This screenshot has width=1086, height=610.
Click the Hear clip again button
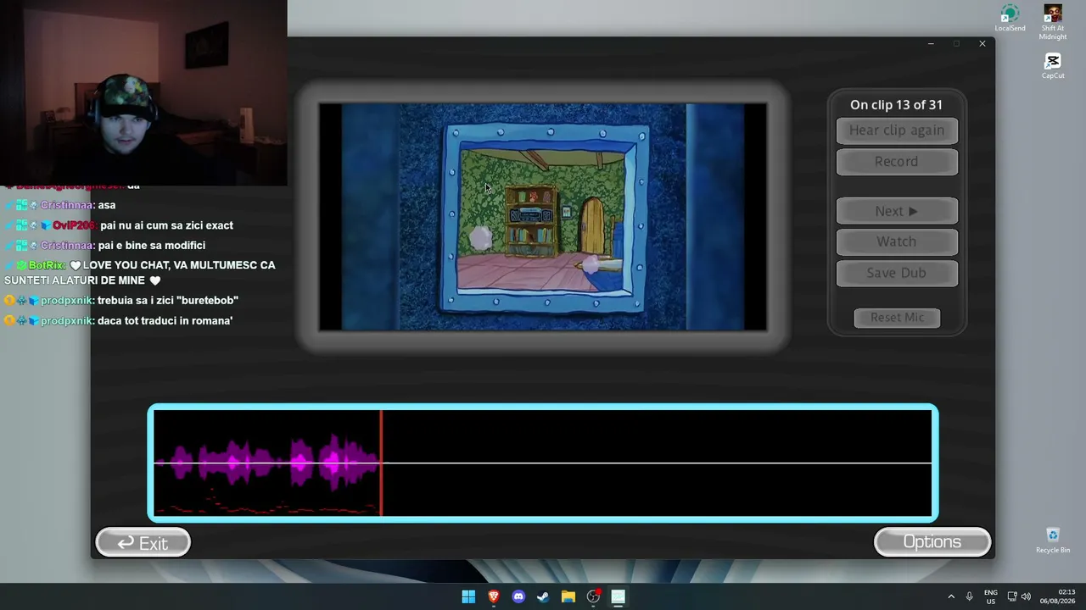tap(897, 130)
